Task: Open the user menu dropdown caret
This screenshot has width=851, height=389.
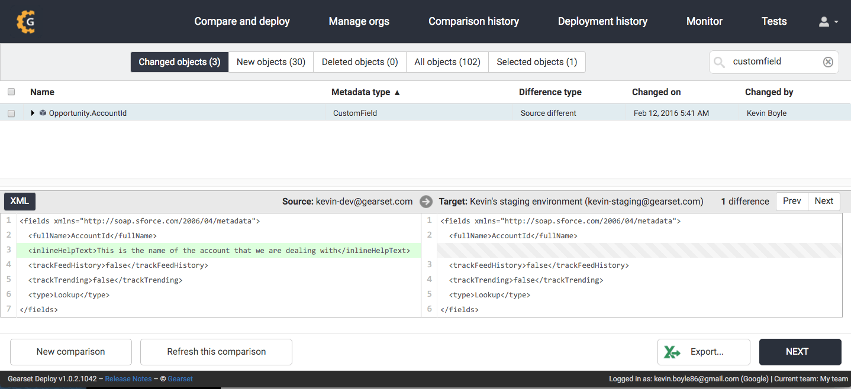Action: point(836,22)
